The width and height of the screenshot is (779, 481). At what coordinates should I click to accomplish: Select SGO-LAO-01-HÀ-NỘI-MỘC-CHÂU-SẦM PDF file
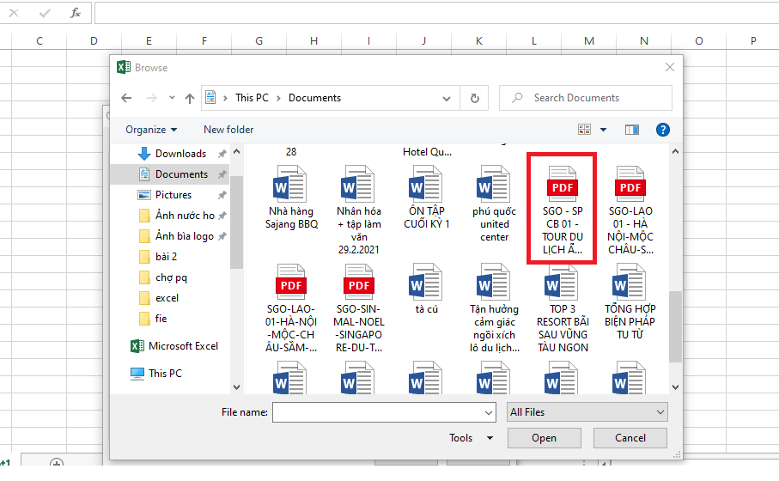coord(291,308)
